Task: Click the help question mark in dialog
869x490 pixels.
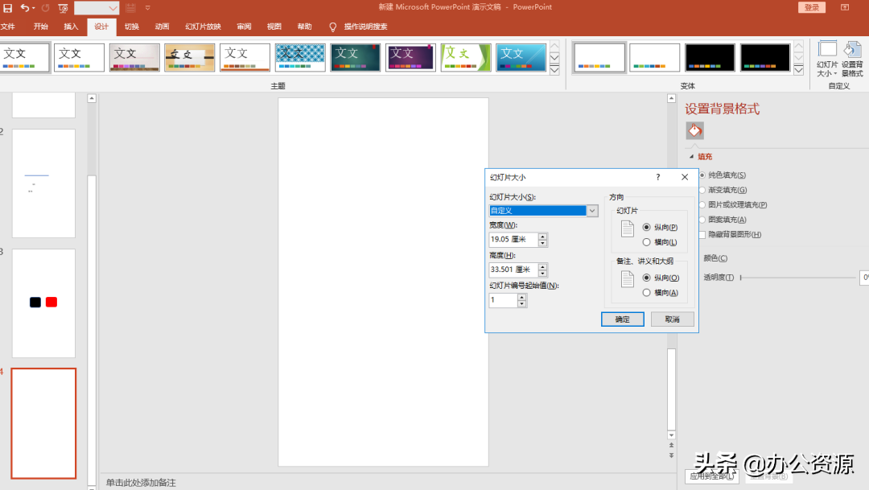Action: [658, 177]
